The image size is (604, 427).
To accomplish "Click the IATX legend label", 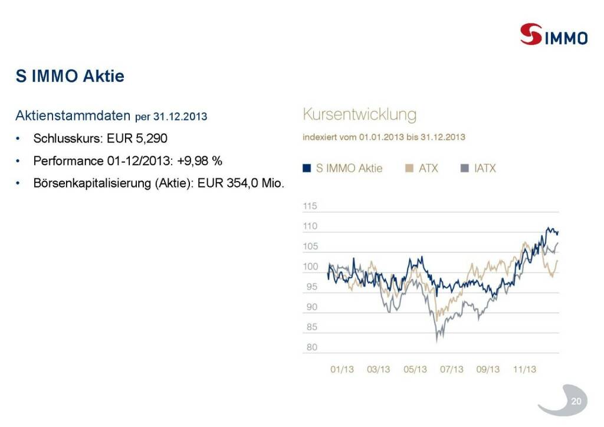I will (485, 168).
